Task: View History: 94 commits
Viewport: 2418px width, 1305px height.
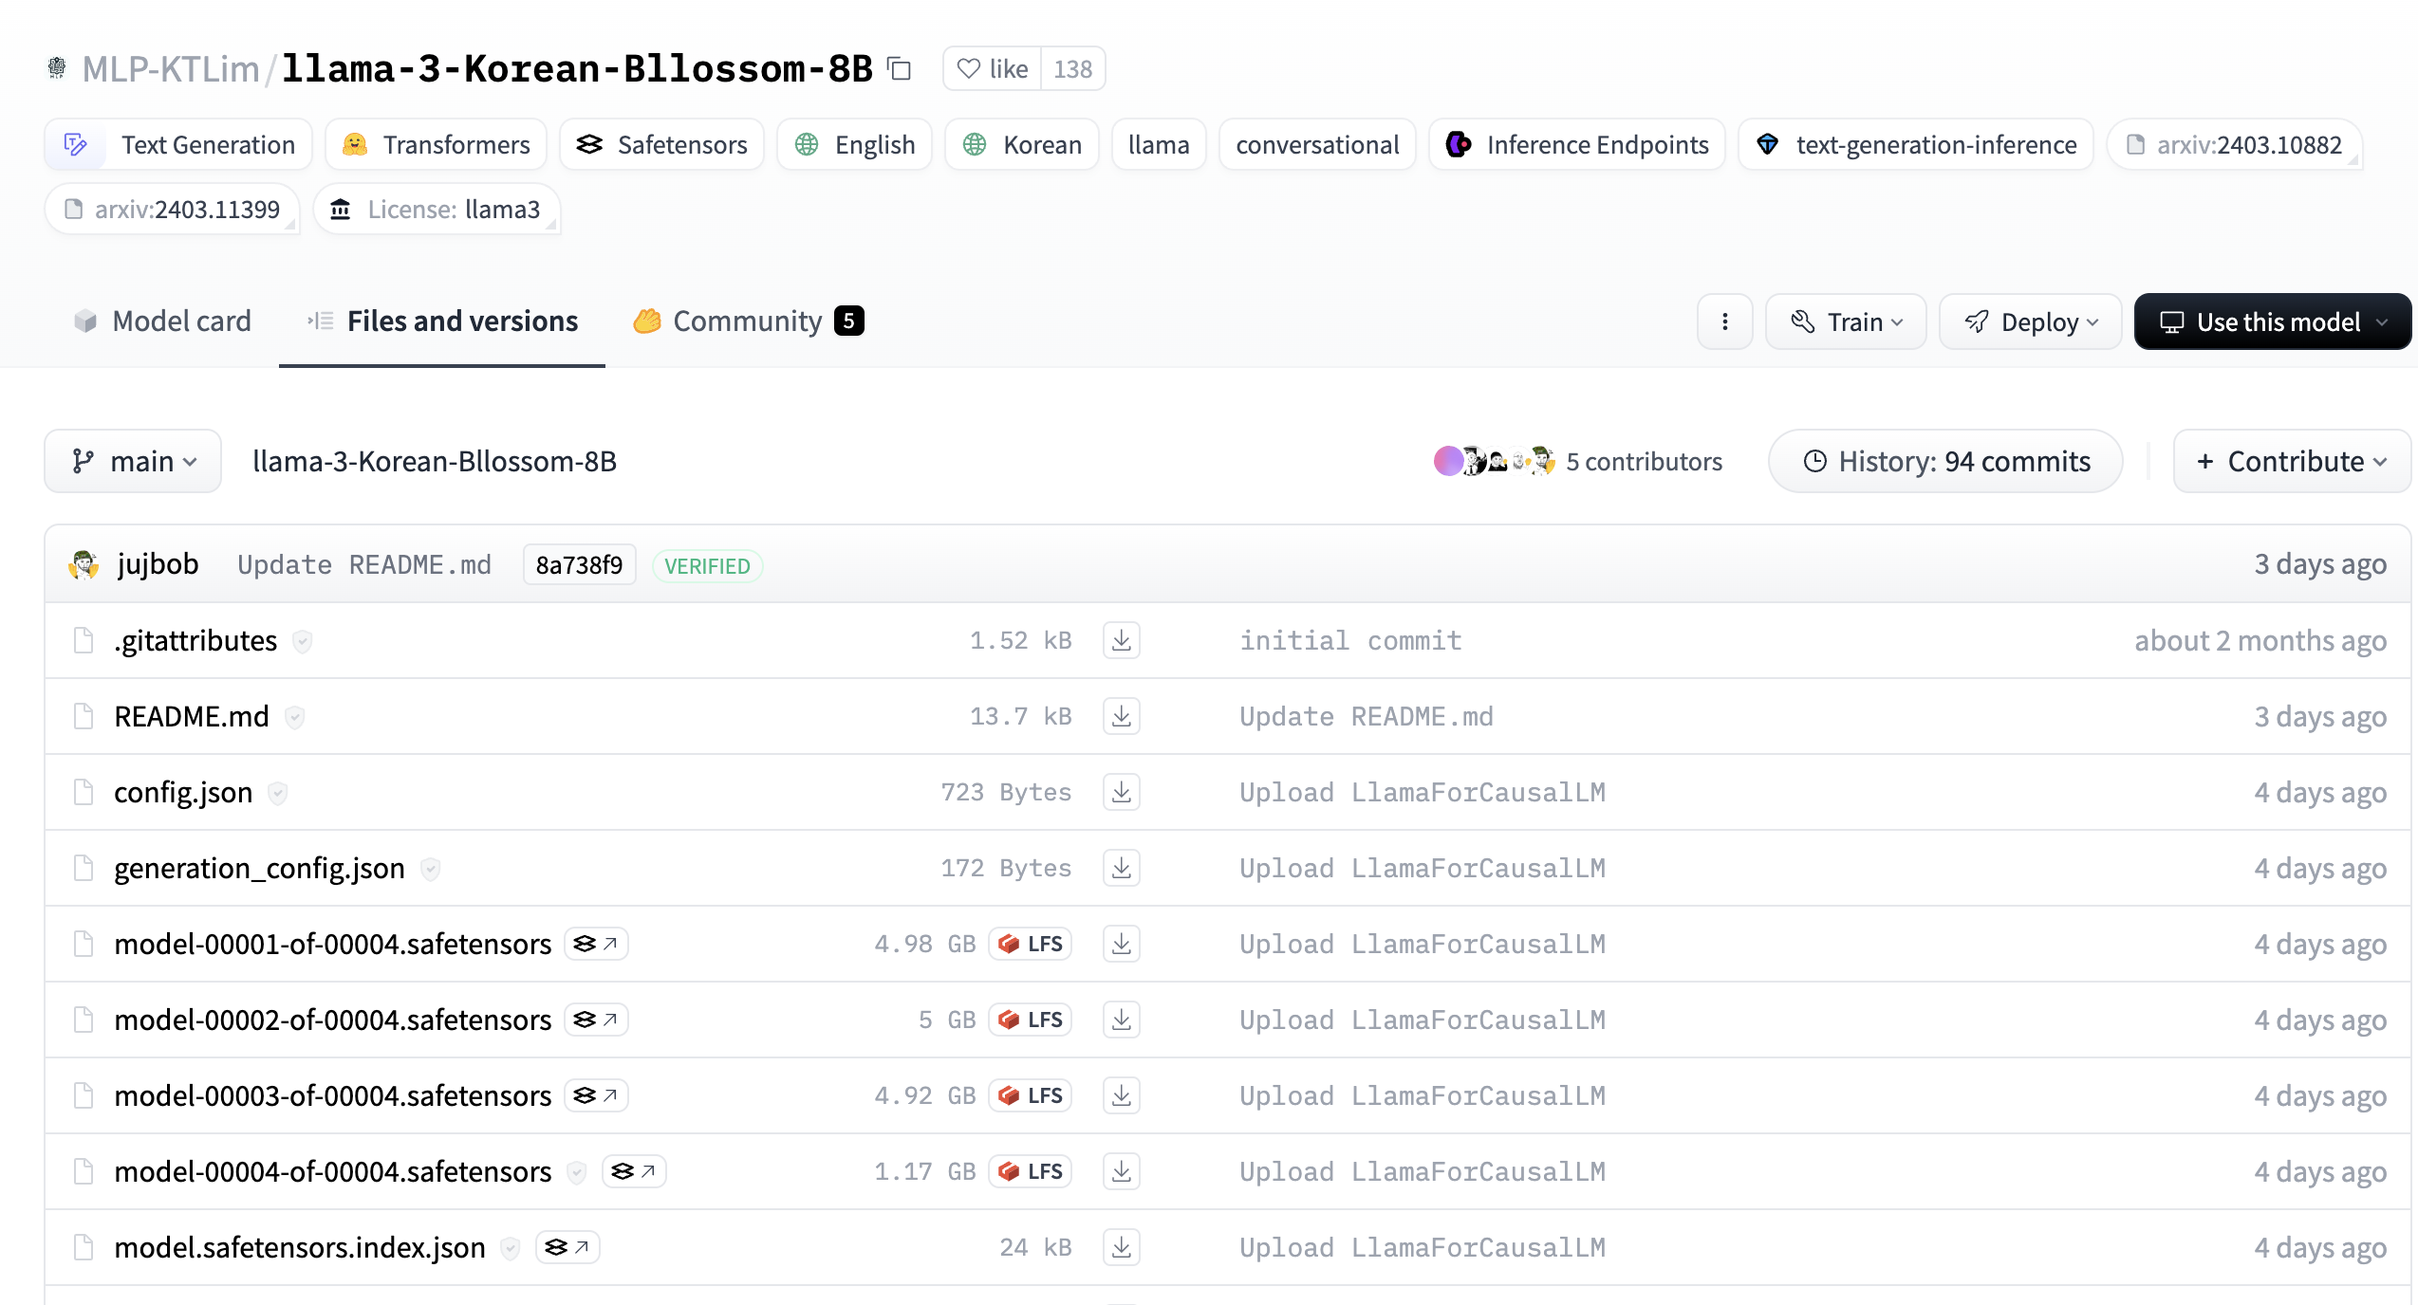Action: (x=1945, y=462)
